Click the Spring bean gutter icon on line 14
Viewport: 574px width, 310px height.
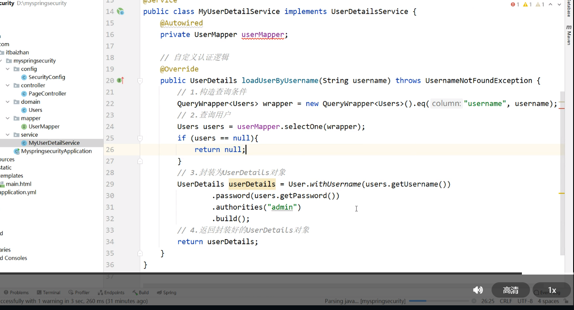coord(120,12)
